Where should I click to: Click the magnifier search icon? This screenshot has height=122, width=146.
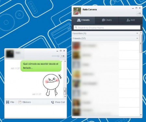pos(76,28)
